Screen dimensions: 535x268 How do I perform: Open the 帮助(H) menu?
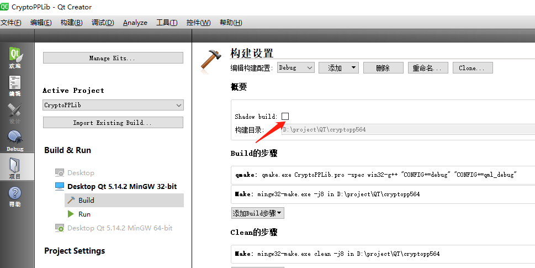tap(231, 23)
